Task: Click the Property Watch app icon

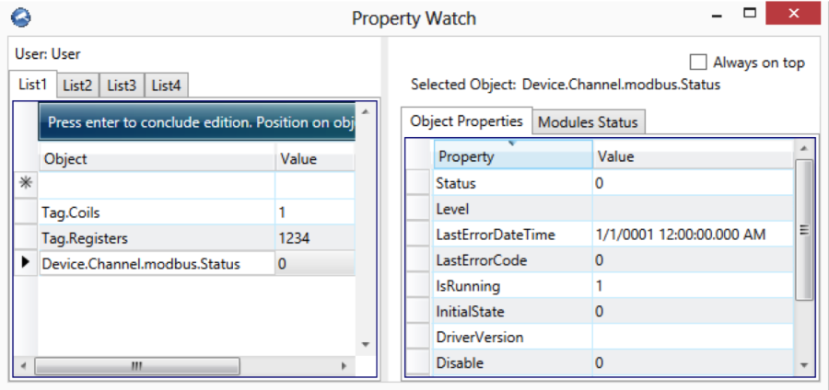Action: pyautogui.click(x=19, y=17)
